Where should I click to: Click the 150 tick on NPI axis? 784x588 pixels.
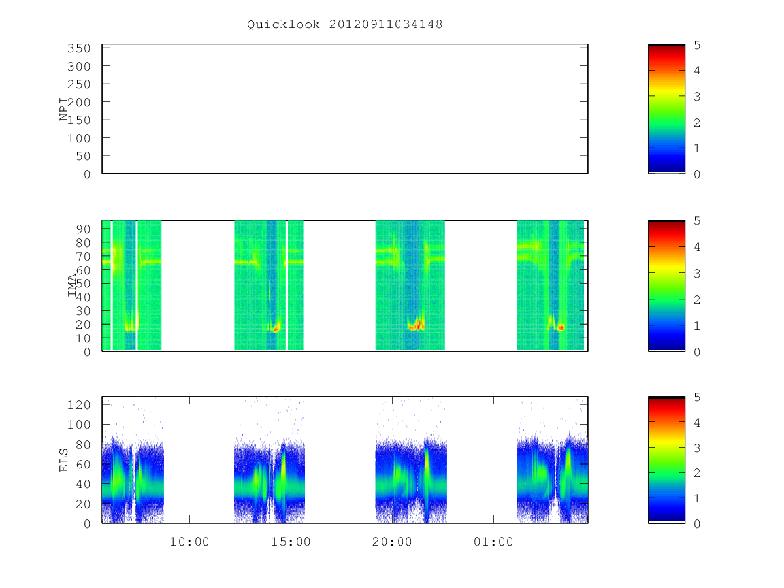tap(78, 120)
